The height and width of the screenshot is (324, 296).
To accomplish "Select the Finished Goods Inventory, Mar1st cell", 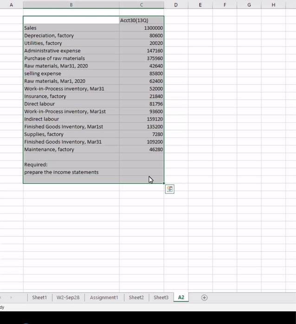I will point(71,127).
